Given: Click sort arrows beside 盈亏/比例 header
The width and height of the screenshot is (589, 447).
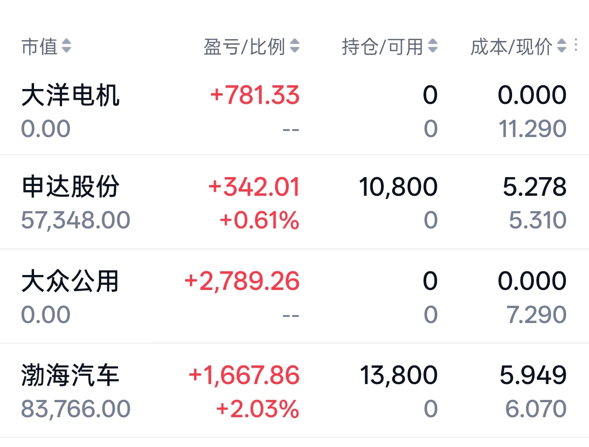Looking at the screenshot, I should point(295,46).
